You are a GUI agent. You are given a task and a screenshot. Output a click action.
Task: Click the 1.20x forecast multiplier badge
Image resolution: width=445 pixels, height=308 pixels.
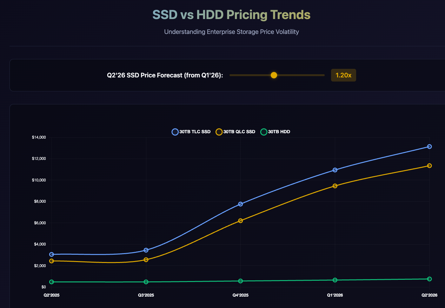[x=343, y=75]
